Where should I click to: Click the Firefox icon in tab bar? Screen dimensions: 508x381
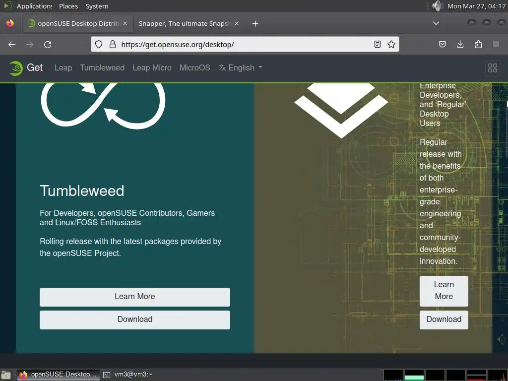point(10,23)
